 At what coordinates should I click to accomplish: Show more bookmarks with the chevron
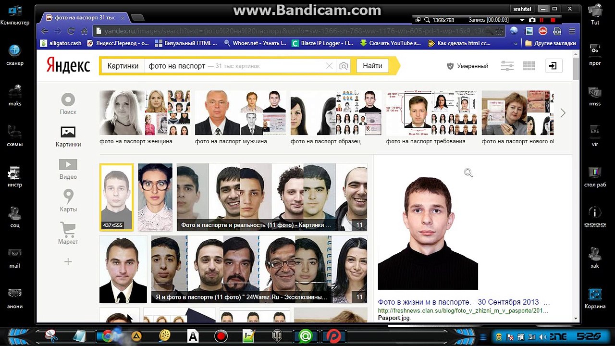(x=516, y=43)
